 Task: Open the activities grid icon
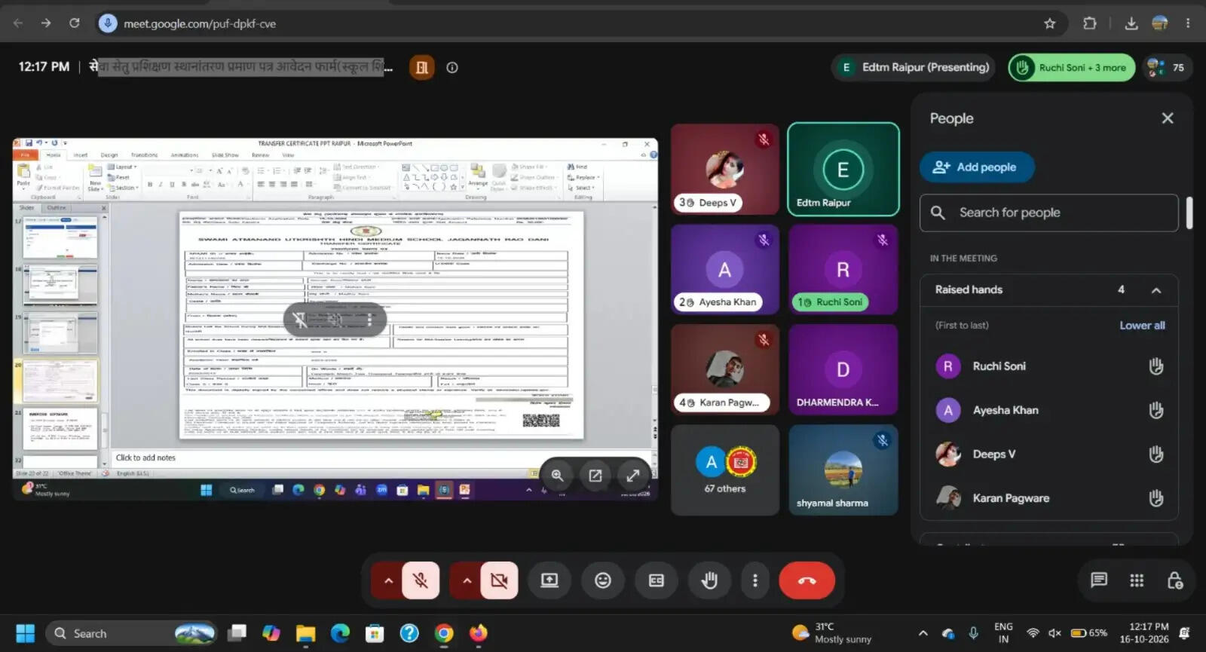(1137, 580)
